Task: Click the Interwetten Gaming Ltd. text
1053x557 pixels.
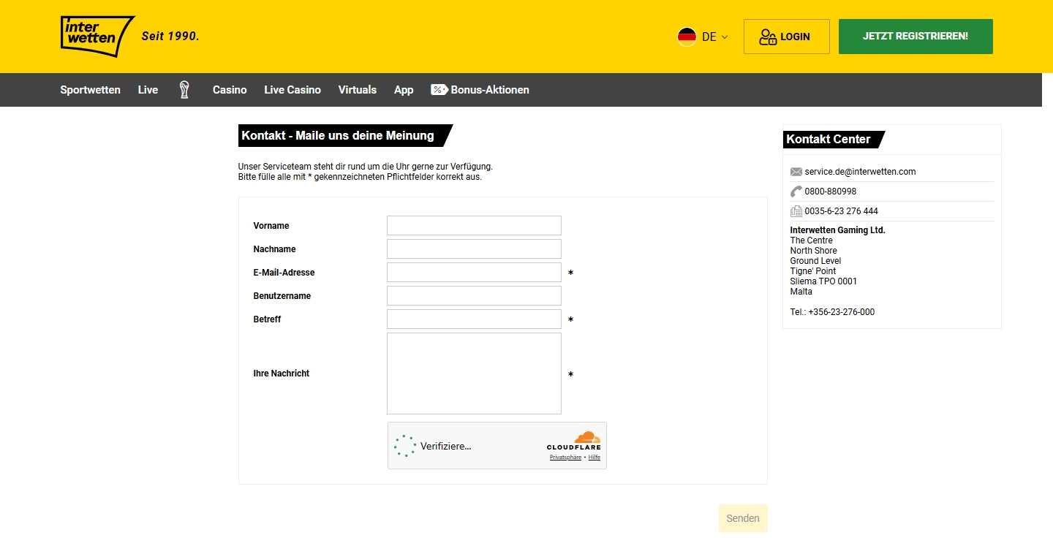Action: click(x=838, y=230)
